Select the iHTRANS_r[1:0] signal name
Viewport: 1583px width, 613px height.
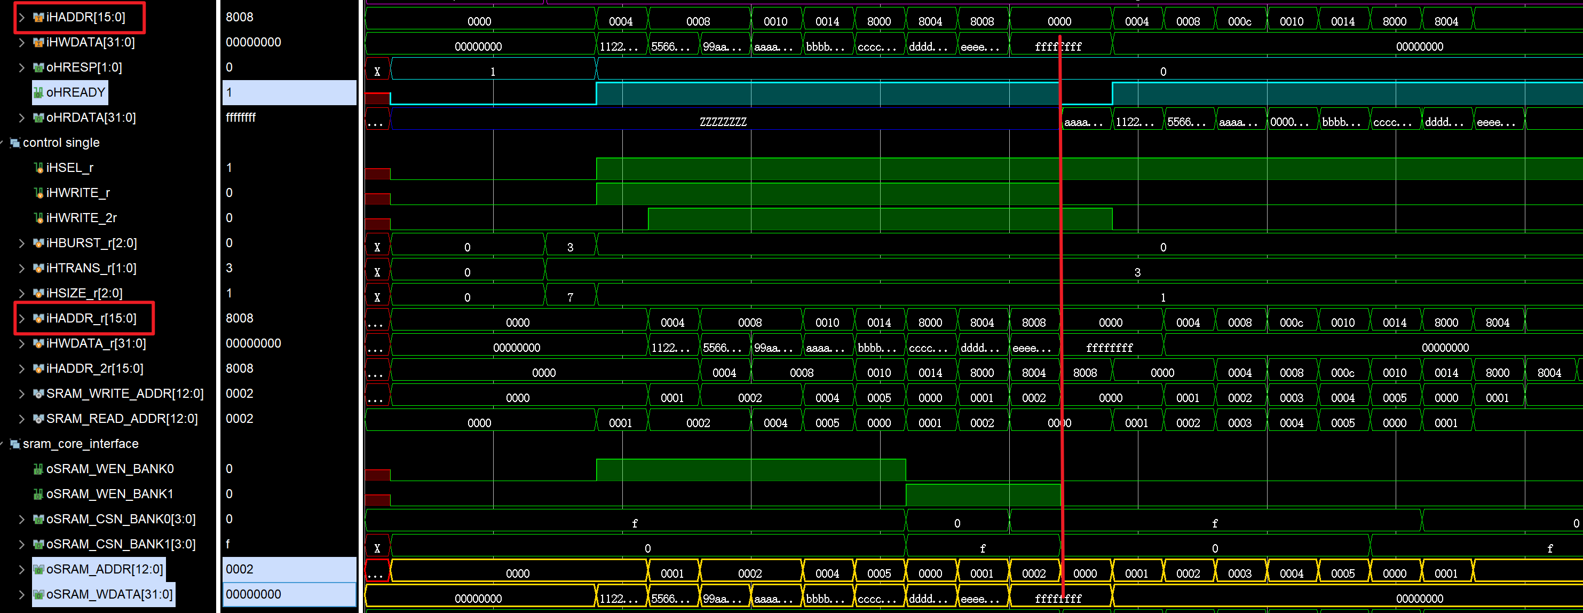(91, 268)
